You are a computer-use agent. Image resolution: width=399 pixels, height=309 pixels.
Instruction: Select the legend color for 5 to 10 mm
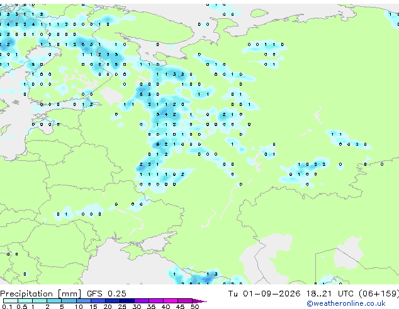[x=69, y=301]
